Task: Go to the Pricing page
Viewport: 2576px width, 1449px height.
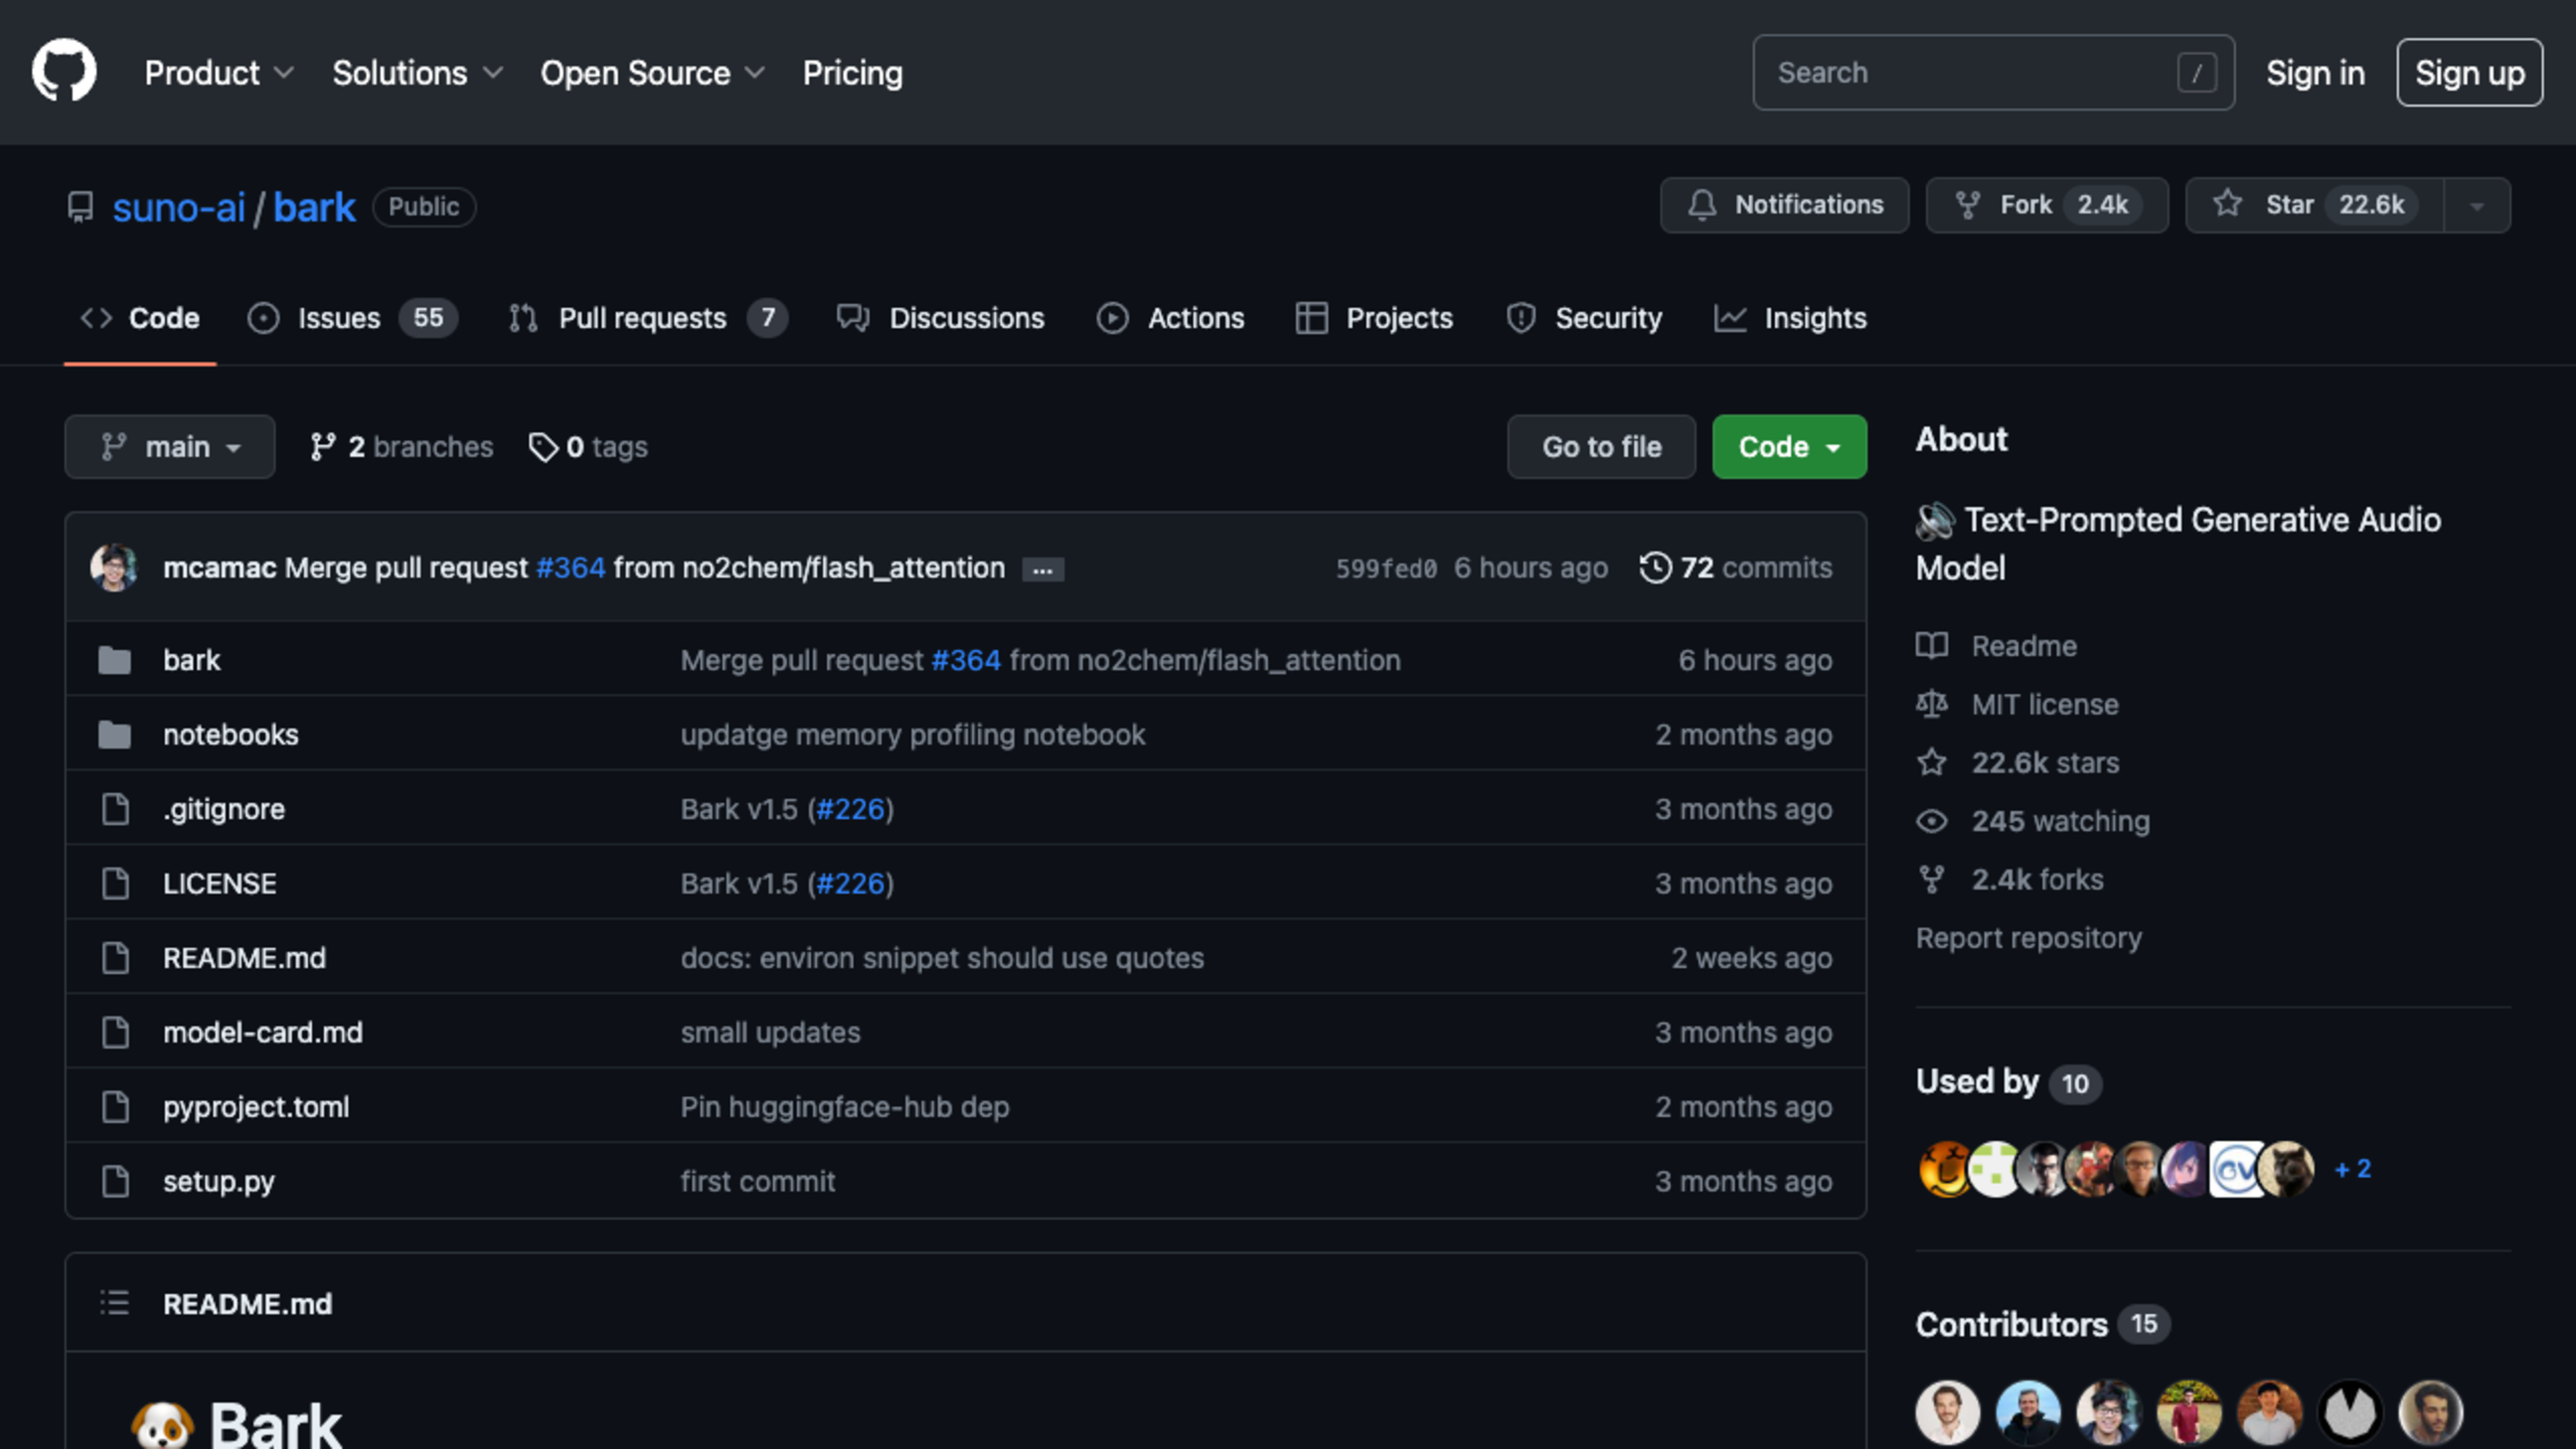Action: pyautogui.click(x=852, y=73)
